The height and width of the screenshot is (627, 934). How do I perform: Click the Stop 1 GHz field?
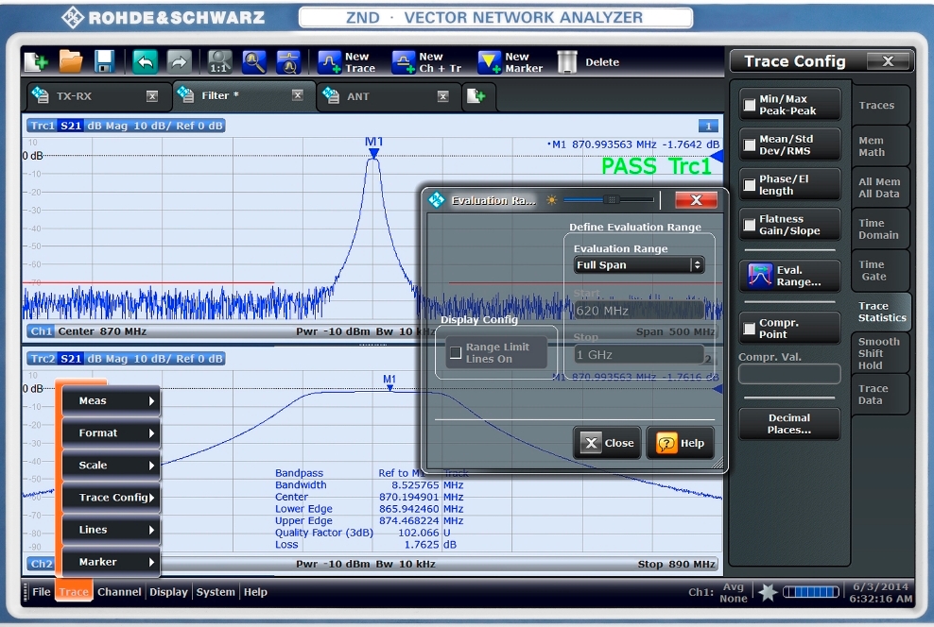click(x=639, y=354)
